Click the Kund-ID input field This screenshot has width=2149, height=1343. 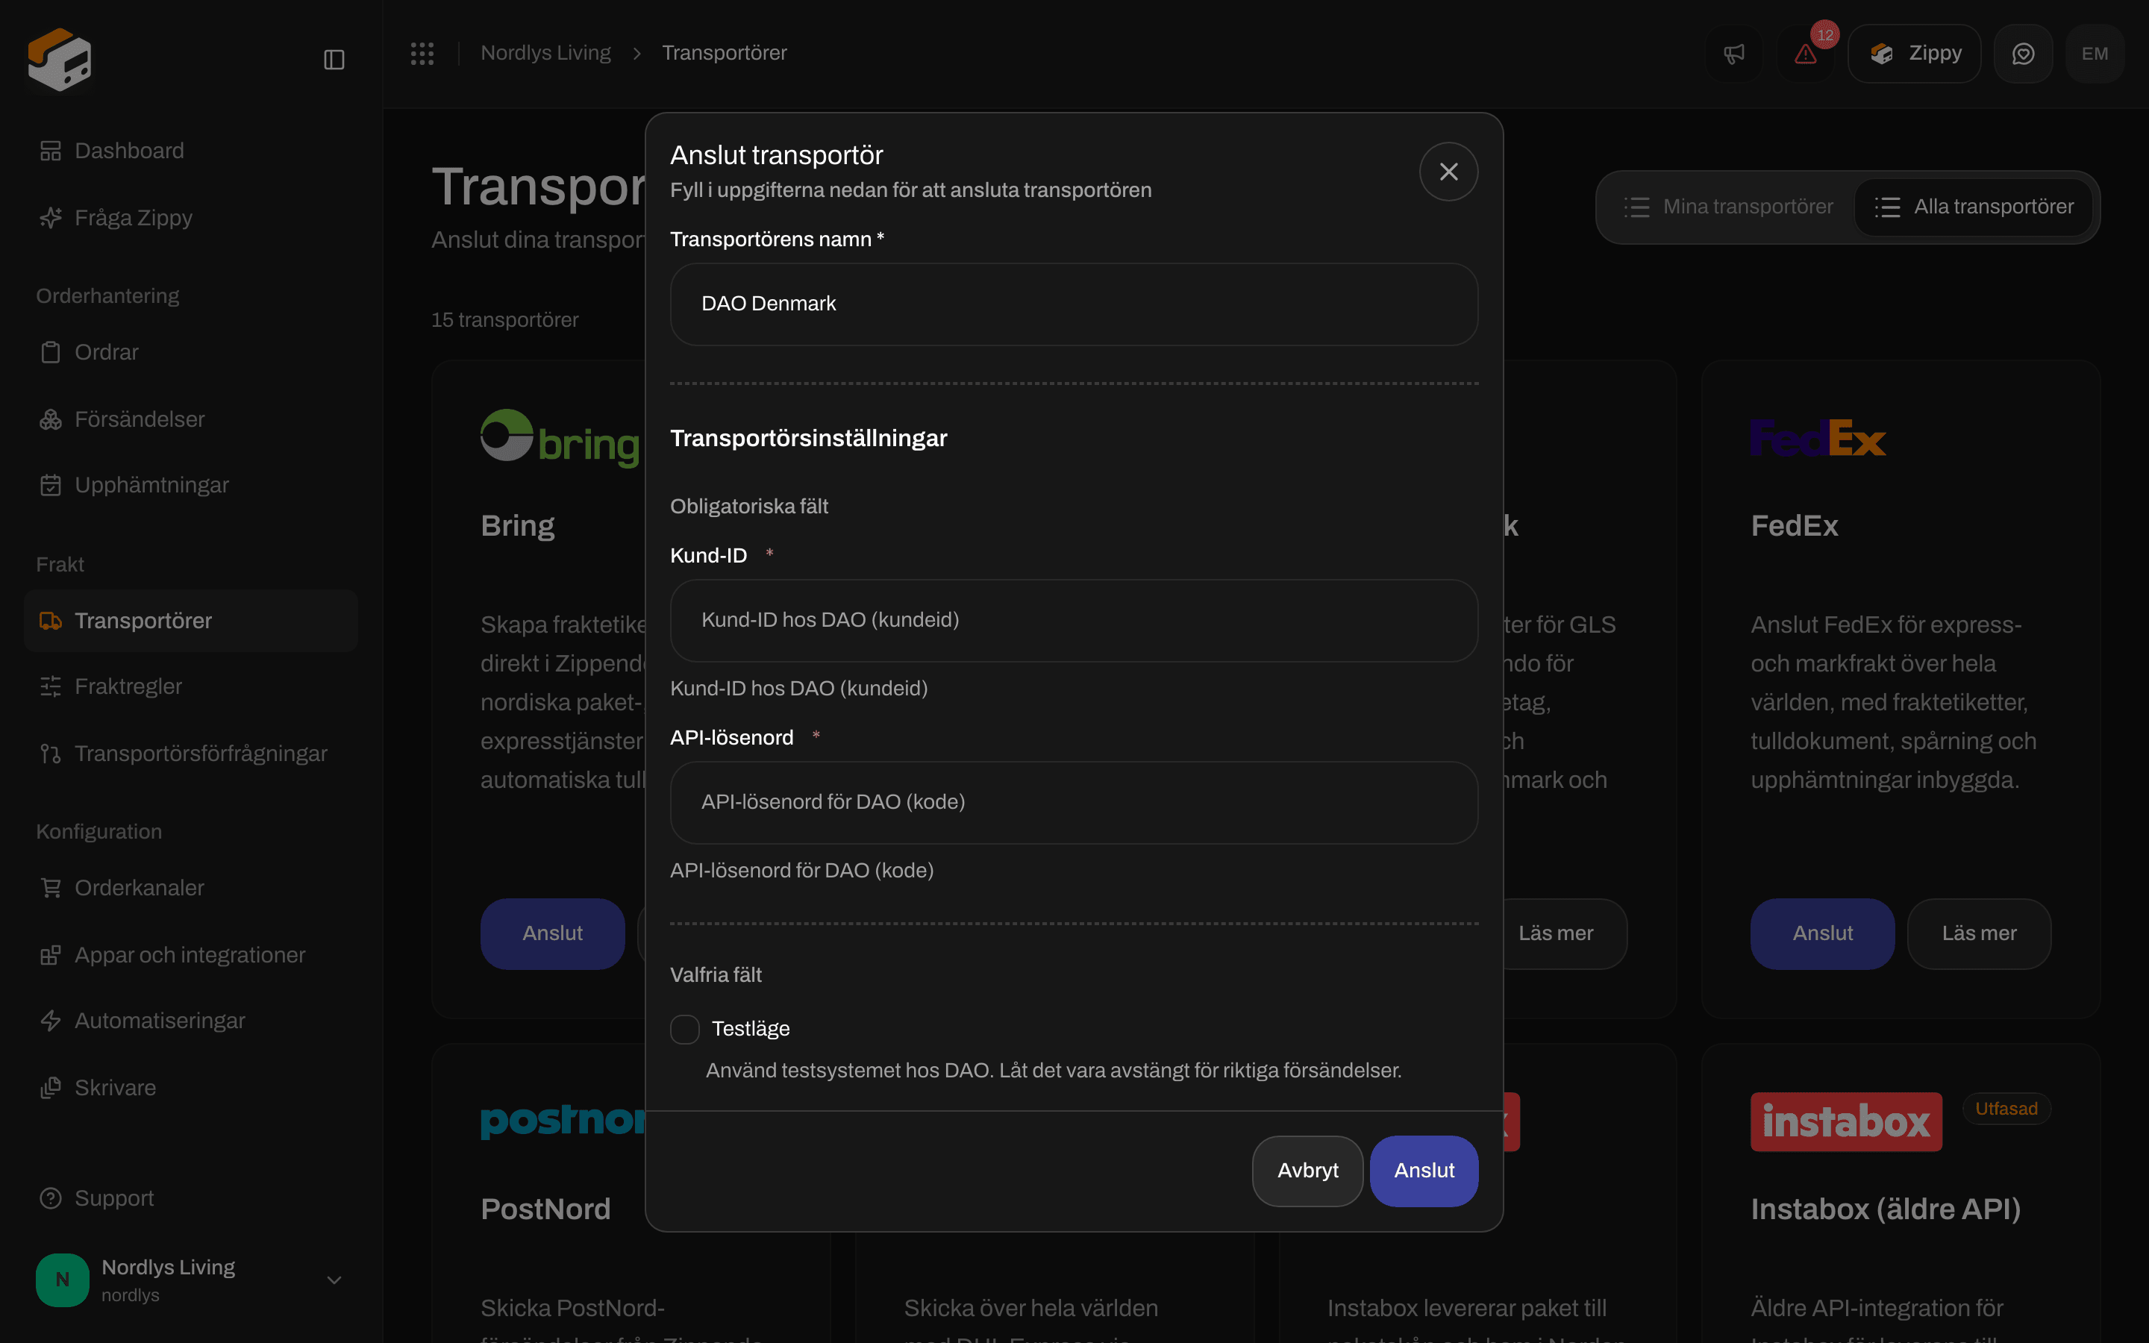tap(1074, 620)
